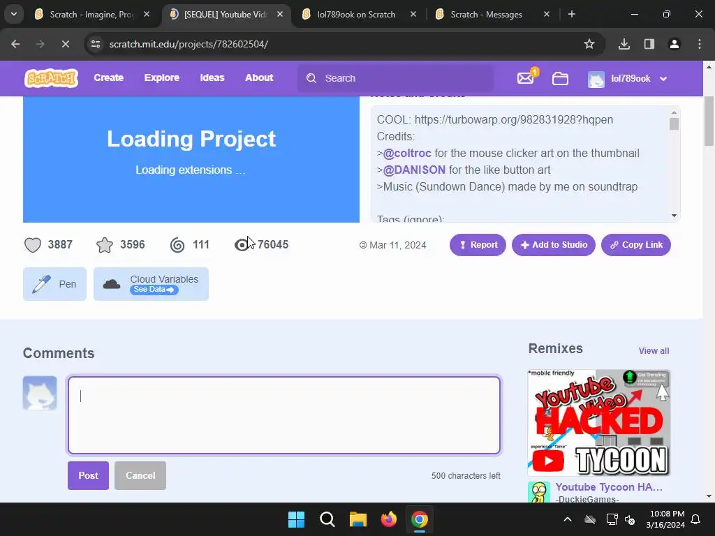This screenshot has width=715, height=536.
Task: Click the page vertical scrollbar thumb
Action: click(x=709, y=121)
